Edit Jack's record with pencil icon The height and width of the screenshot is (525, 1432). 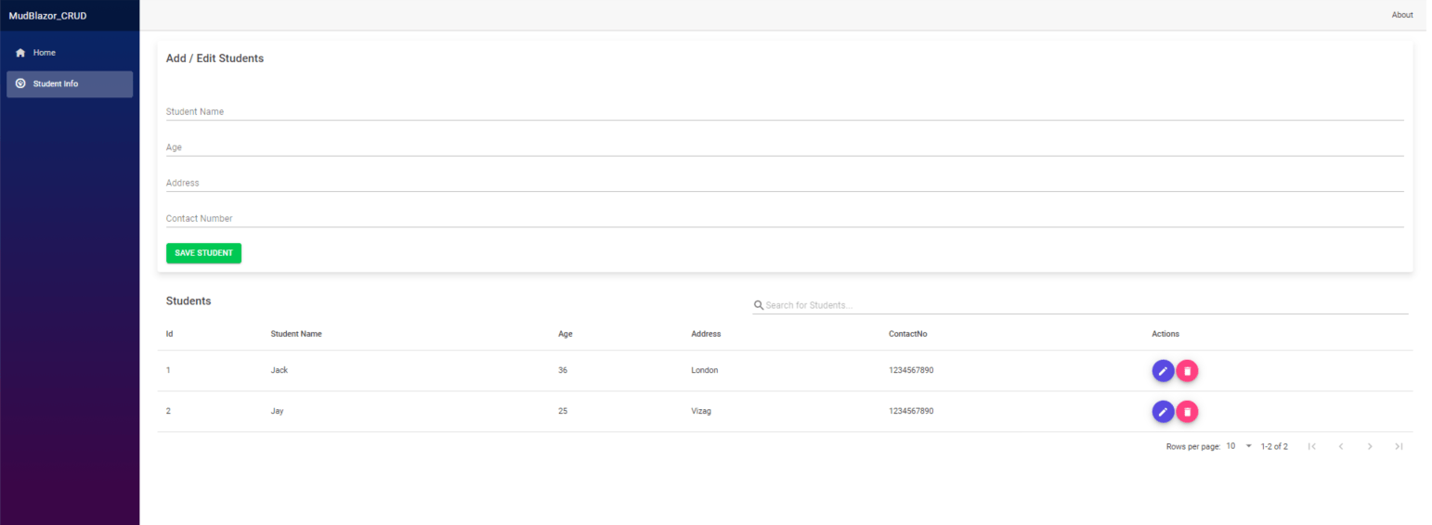point(1162,371)
